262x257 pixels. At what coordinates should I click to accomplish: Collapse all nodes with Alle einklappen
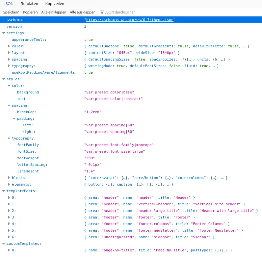coord(54,12)
